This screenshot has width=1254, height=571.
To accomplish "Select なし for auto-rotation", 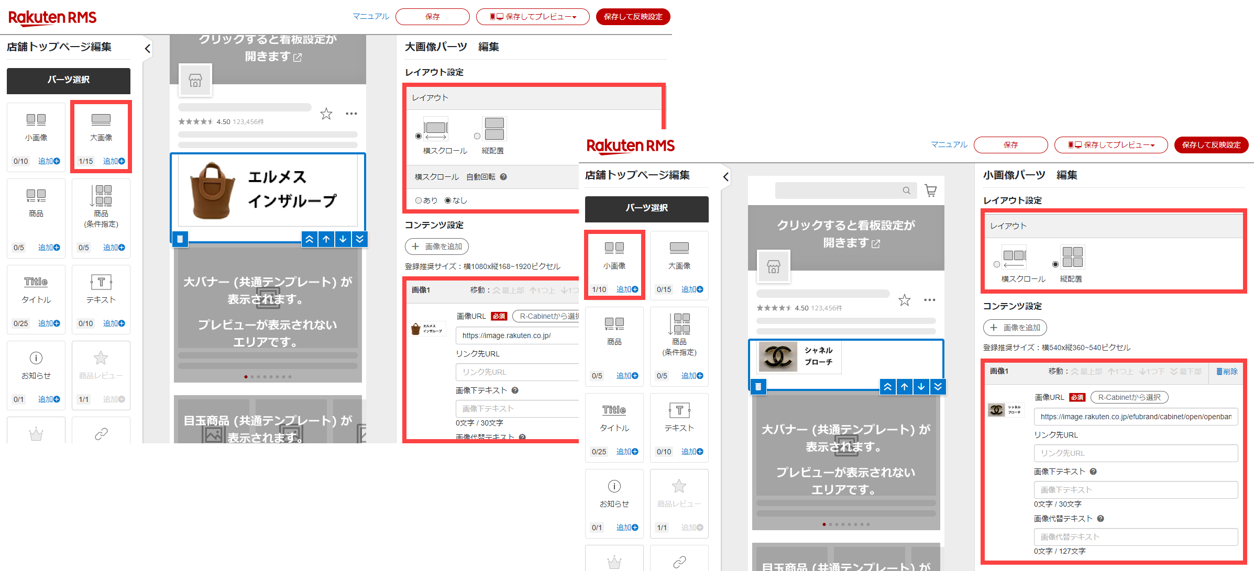I will pos(447,200).
